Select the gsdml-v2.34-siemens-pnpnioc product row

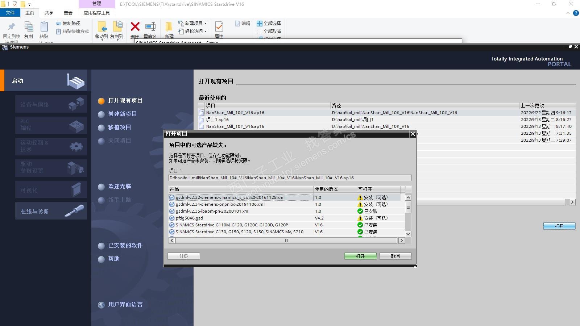(287, 204)
